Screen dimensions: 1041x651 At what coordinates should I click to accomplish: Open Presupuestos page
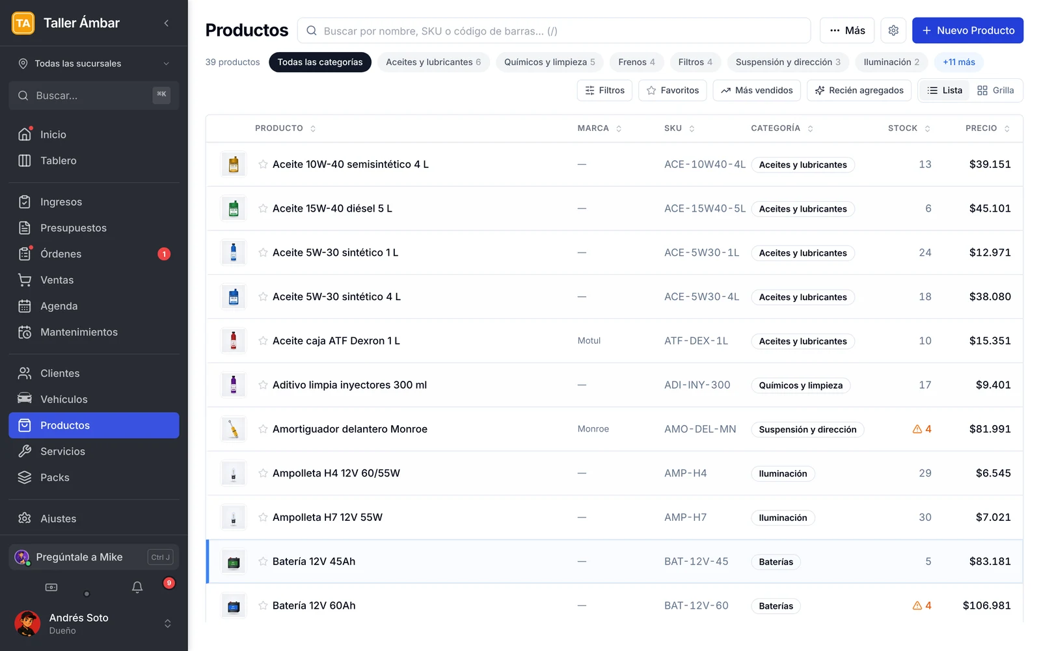[94, 228]
